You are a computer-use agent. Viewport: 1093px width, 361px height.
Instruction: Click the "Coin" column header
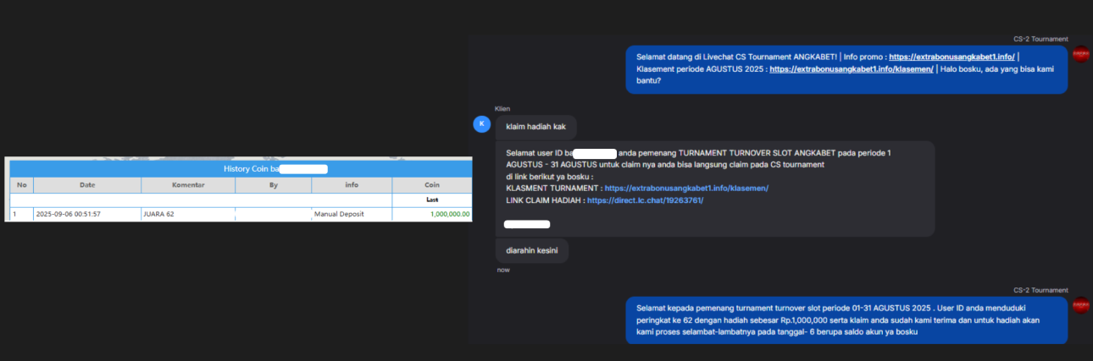pyautogui.click(x=432, y=185)
